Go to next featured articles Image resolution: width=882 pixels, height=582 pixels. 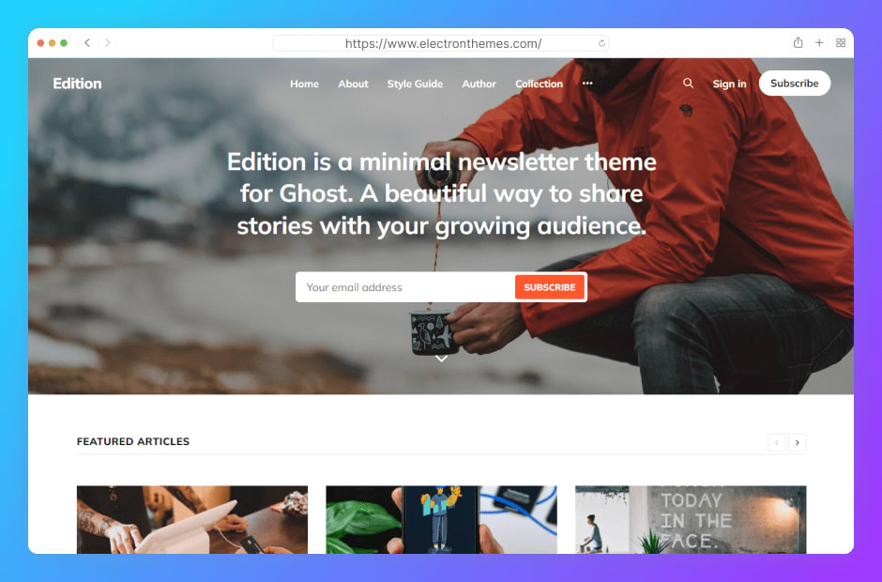pos(797,442)
